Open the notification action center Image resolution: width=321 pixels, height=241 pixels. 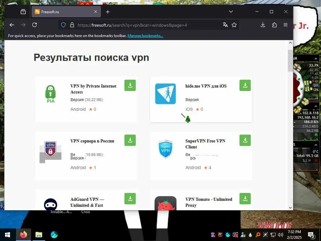[311, 235]
